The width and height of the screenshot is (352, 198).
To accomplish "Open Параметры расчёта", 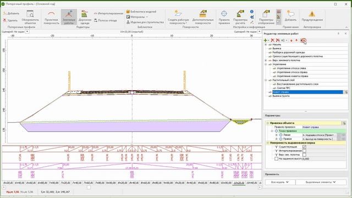I will pyautogui.click(x=240, y=17).
